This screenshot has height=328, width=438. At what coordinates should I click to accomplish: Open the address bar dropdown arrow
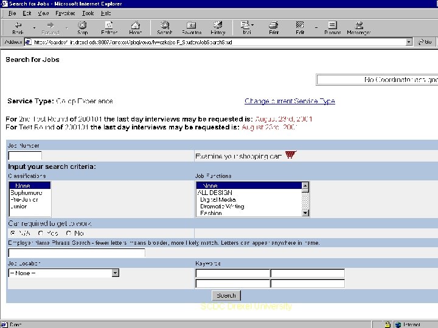pyautogui.click(x=409, y=42)
